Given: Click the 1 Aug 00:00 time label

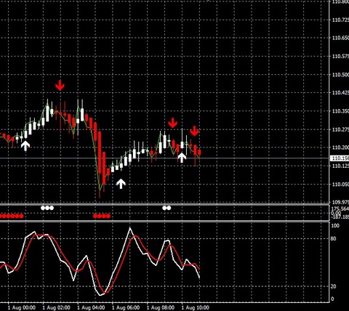Looking at the screenshot, I should point(22,307).
